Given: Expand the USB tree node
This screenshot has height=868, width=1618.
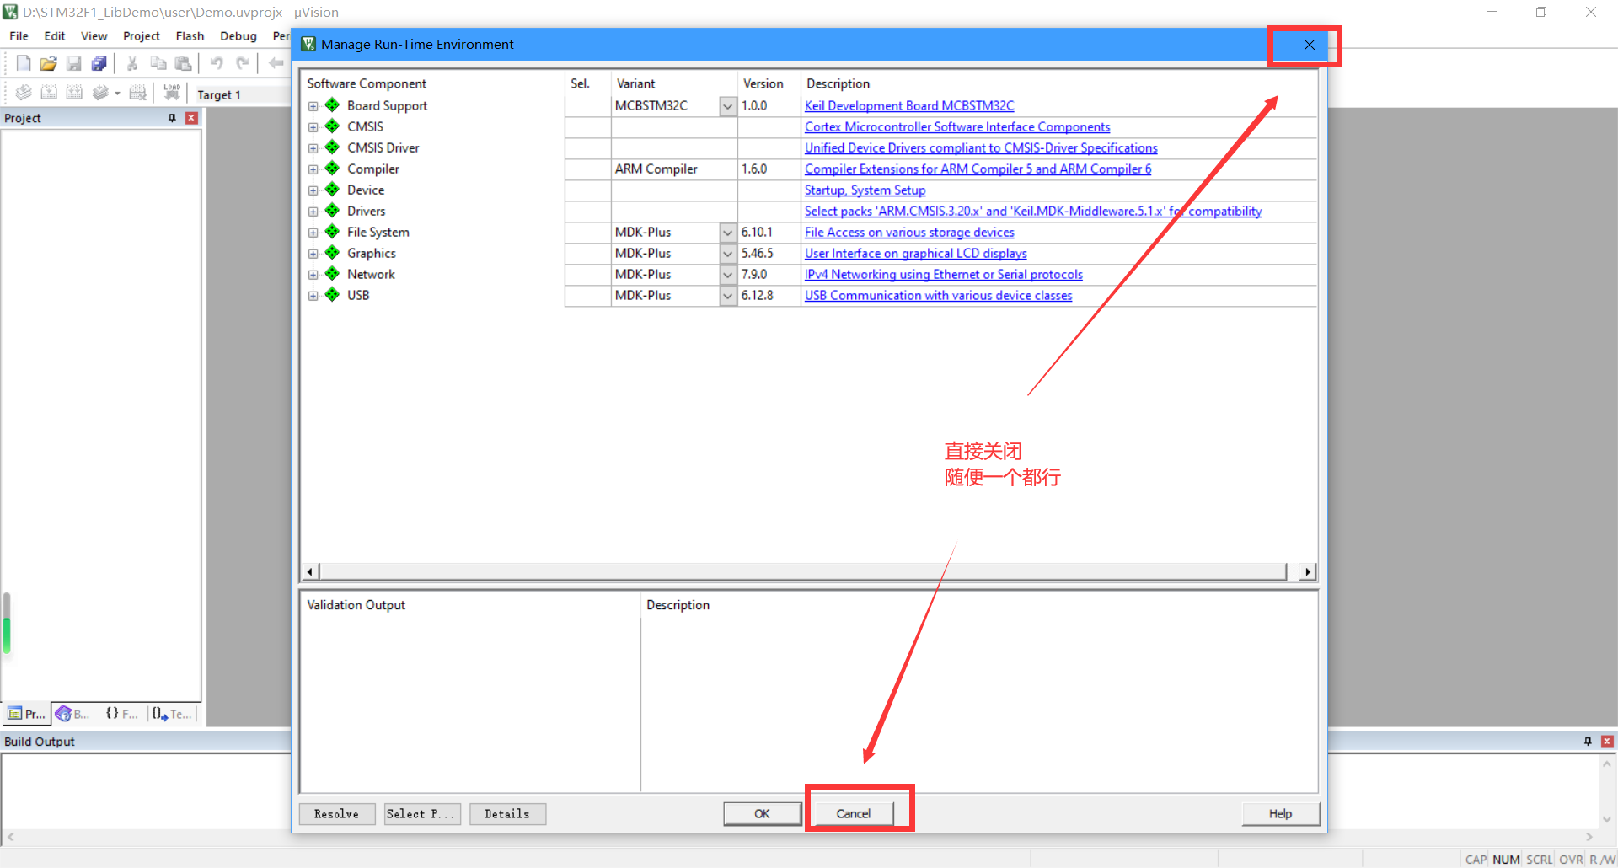Looking at the screenshot, I should [x=313, y=296].
